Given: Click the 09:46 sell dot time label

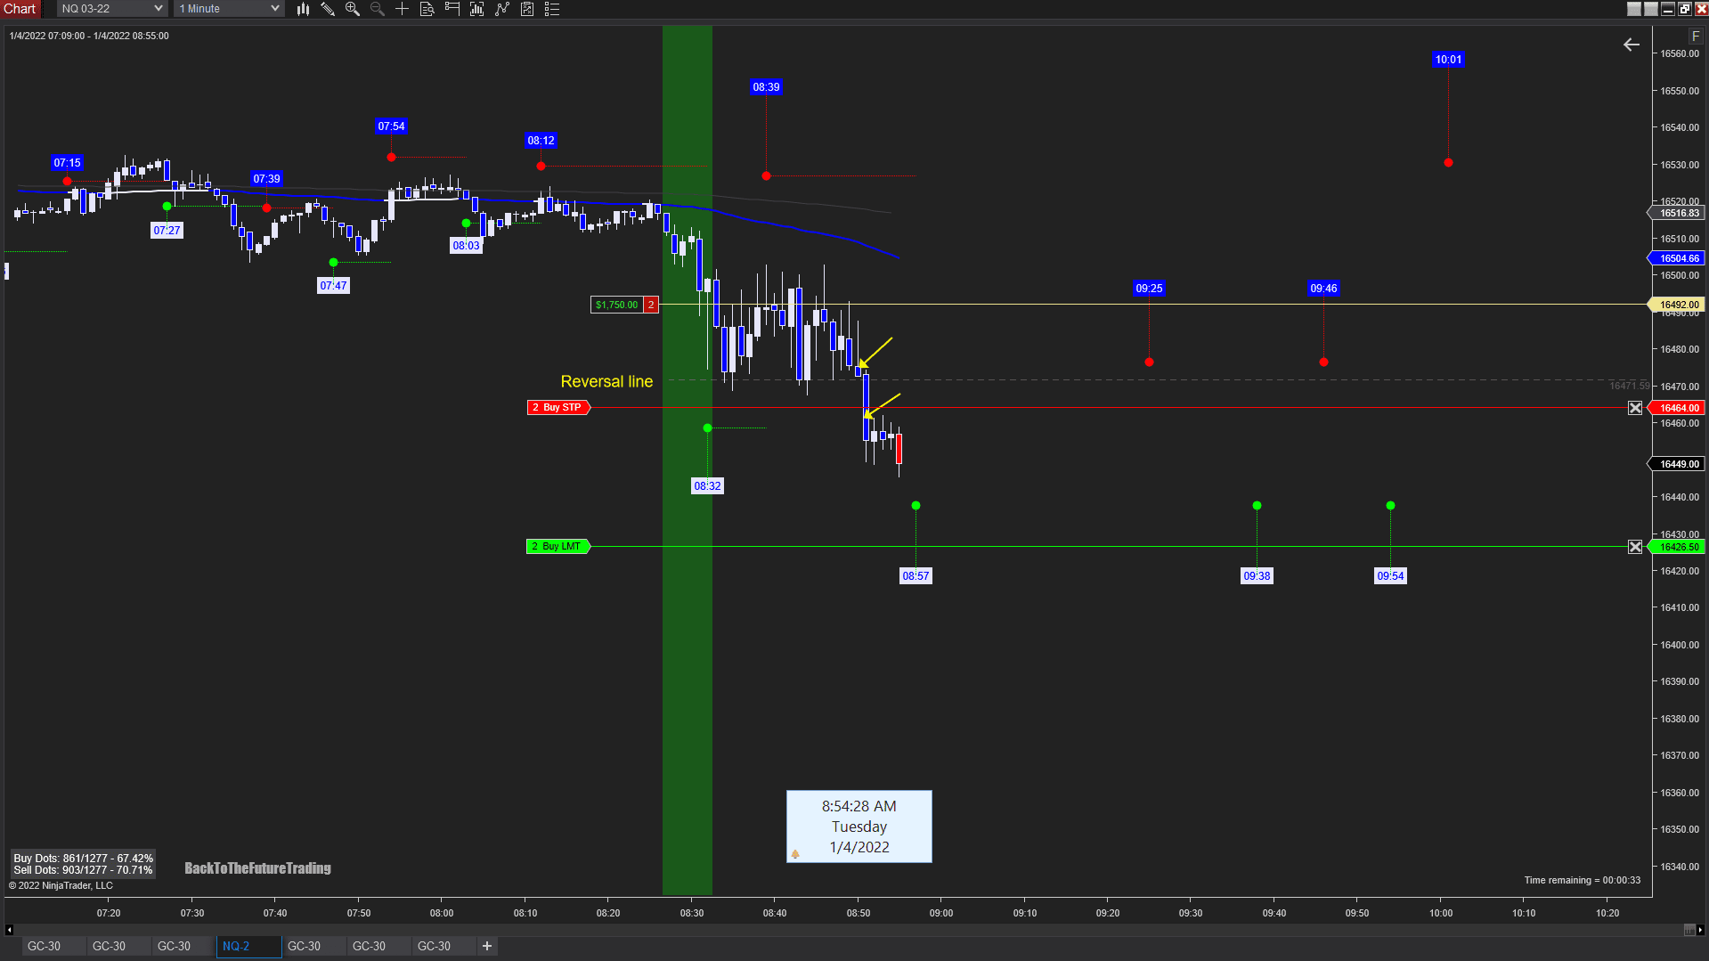Looking at the screenshot, I should click(1323, 289).
